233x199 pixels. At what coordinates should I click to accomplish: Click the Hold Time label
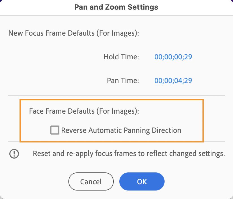(121, 57)
